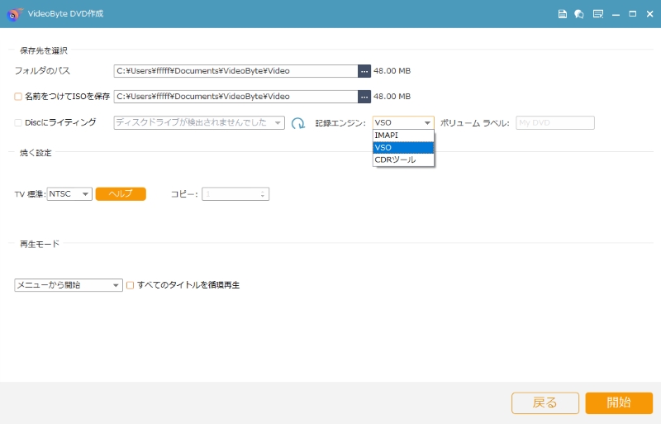Click the orange ヘルプ button

click(121, 193)
